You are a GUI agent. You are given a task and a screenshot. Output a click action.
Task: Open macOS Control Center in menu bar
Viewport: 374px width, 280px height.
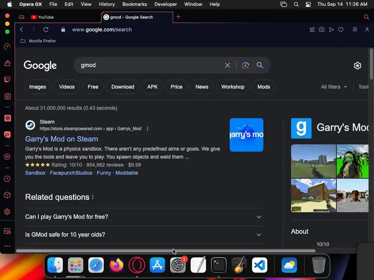click(308, 4)
